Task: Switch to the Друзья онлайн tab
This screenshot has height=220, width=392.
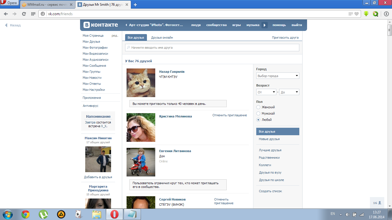Action: click(x=162, y=38)
